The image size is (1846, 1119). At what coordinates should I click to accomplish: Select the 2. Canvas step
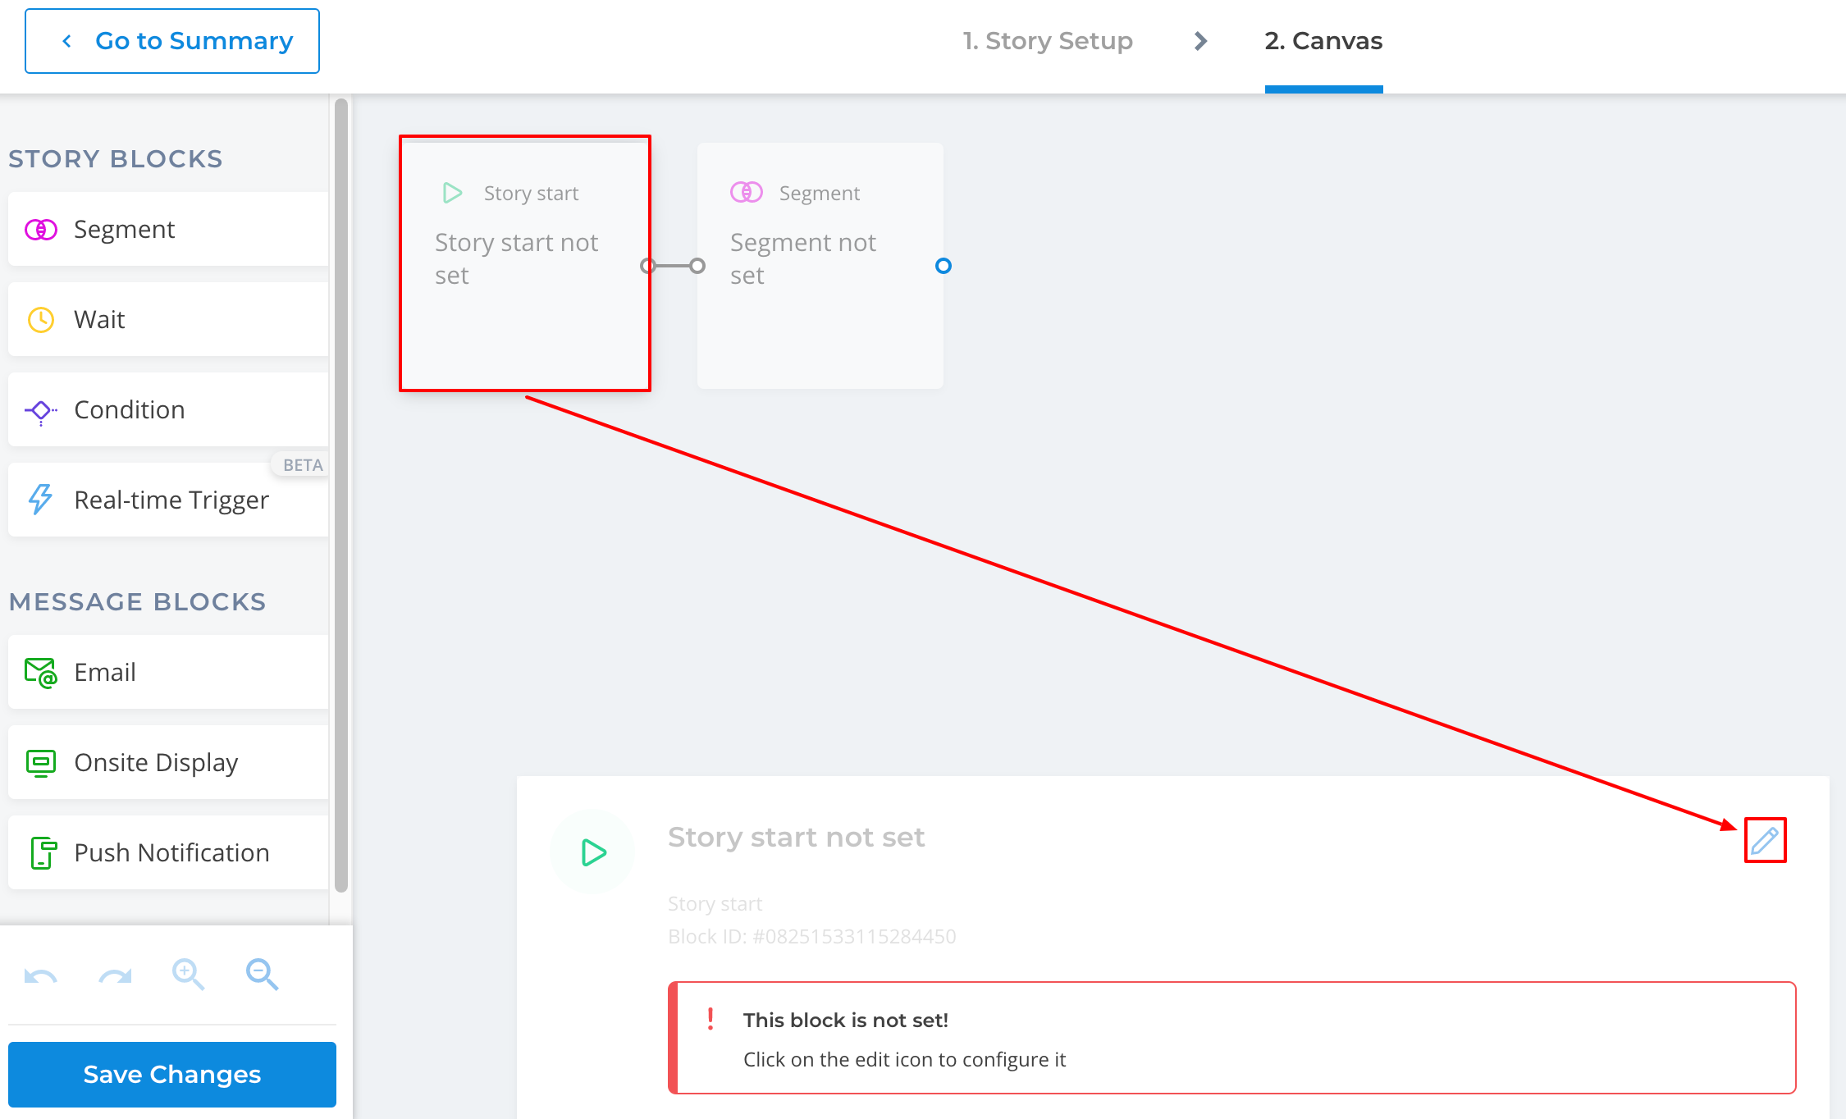[1323, 41]
